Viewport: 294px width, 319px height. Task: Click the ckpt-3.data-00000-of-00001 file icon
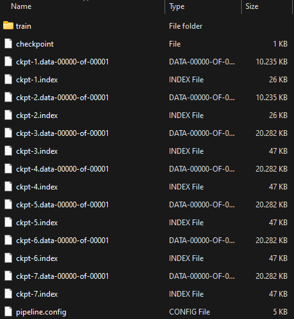pos(8,133)
